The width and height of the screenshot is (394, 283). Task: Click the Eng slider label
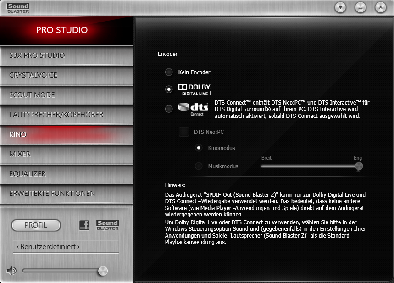point(358,158)
